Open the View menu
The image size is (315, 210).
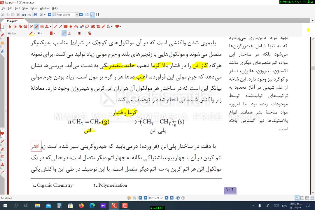25,8
